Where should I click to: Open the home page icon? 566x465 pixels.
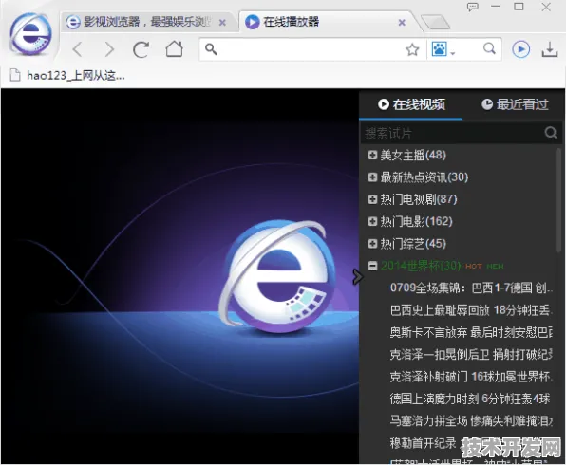[174, 48]
